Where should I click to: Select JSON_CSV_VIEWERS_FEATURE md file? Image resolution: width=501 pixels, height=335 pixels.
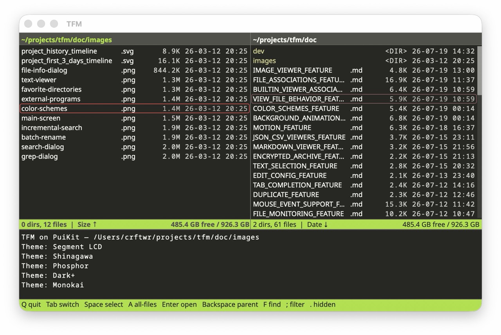pos(364,137)
